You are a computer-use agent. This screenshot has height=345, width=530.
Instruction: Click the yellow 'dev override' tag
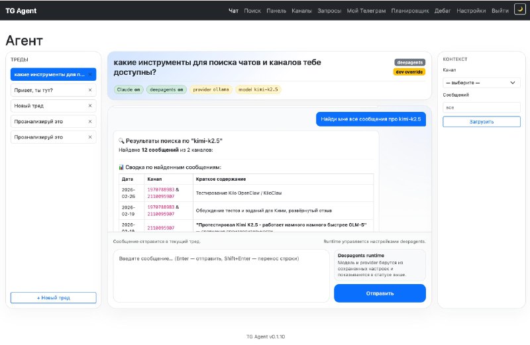click(409, 72)
